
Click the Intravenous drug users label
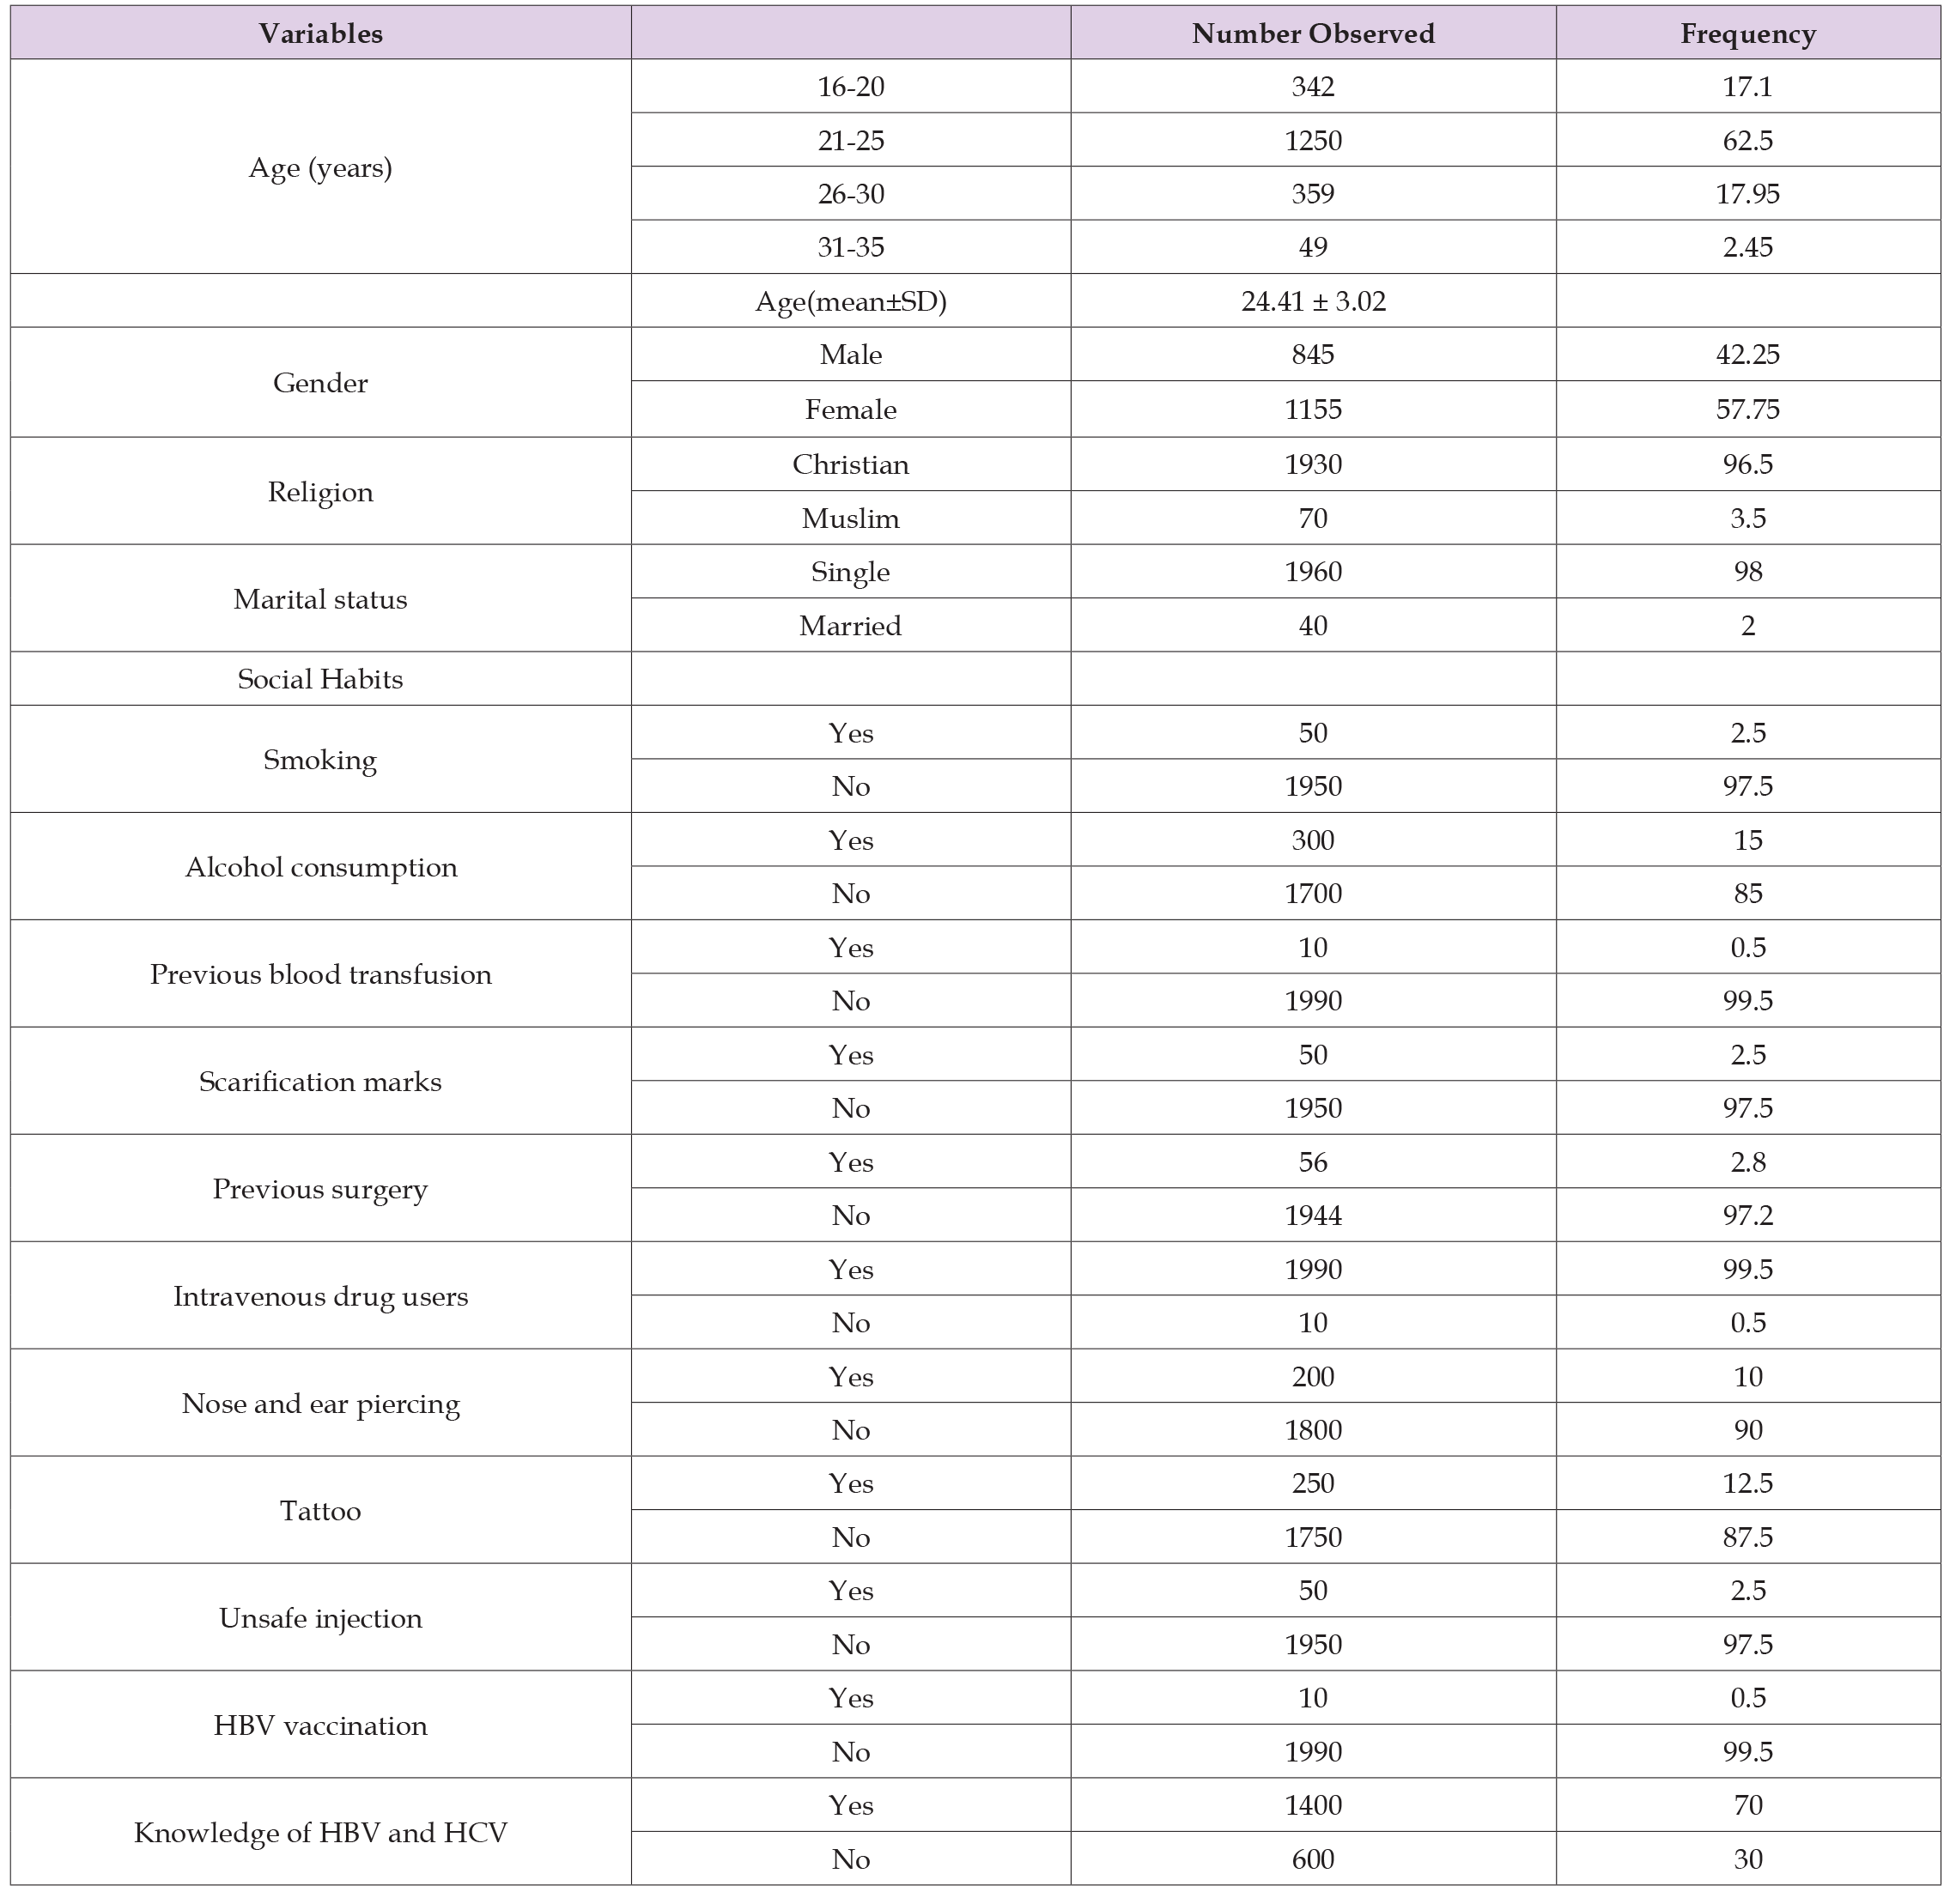click(x=320, y=1296)
